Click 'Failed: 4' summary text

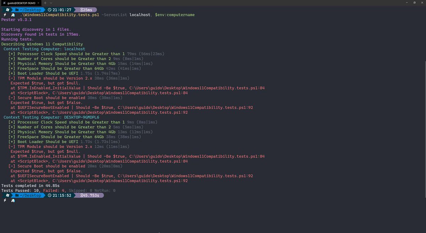coord(55,191)
